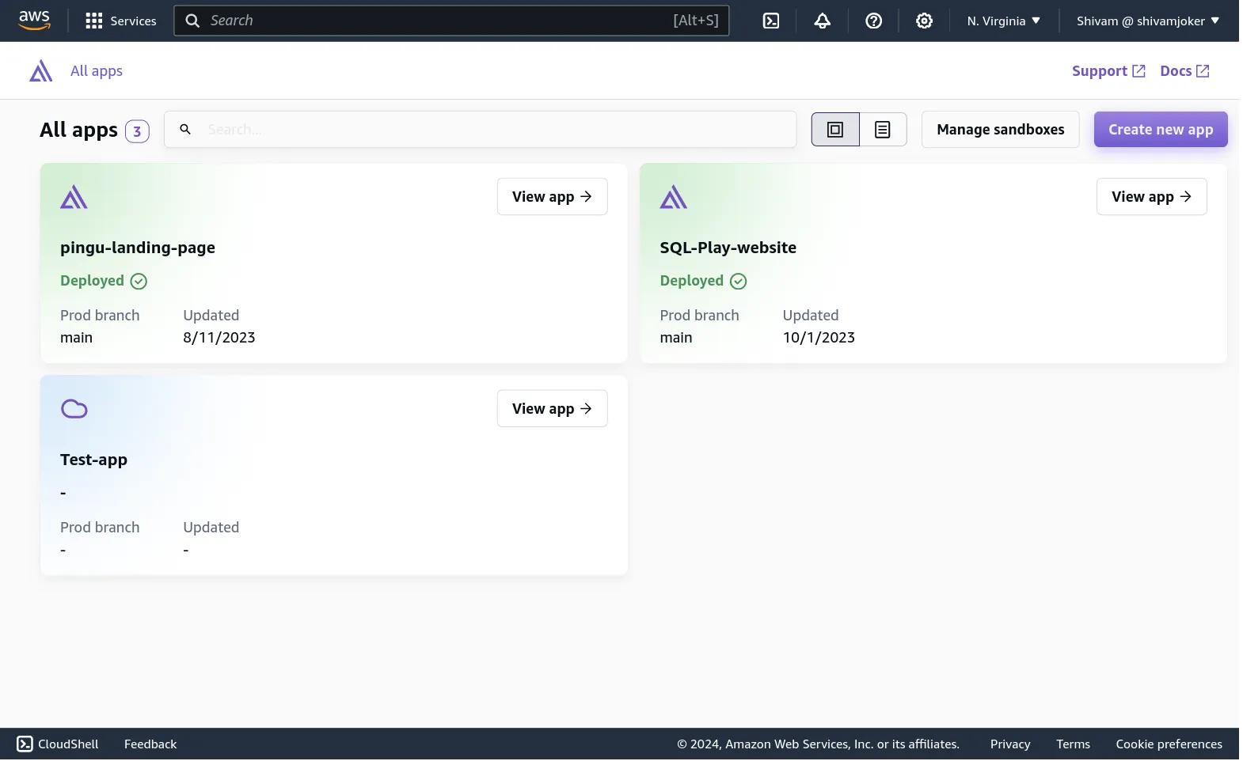Focus the All apps search field
1243x761 pixels.
point(480,129)
